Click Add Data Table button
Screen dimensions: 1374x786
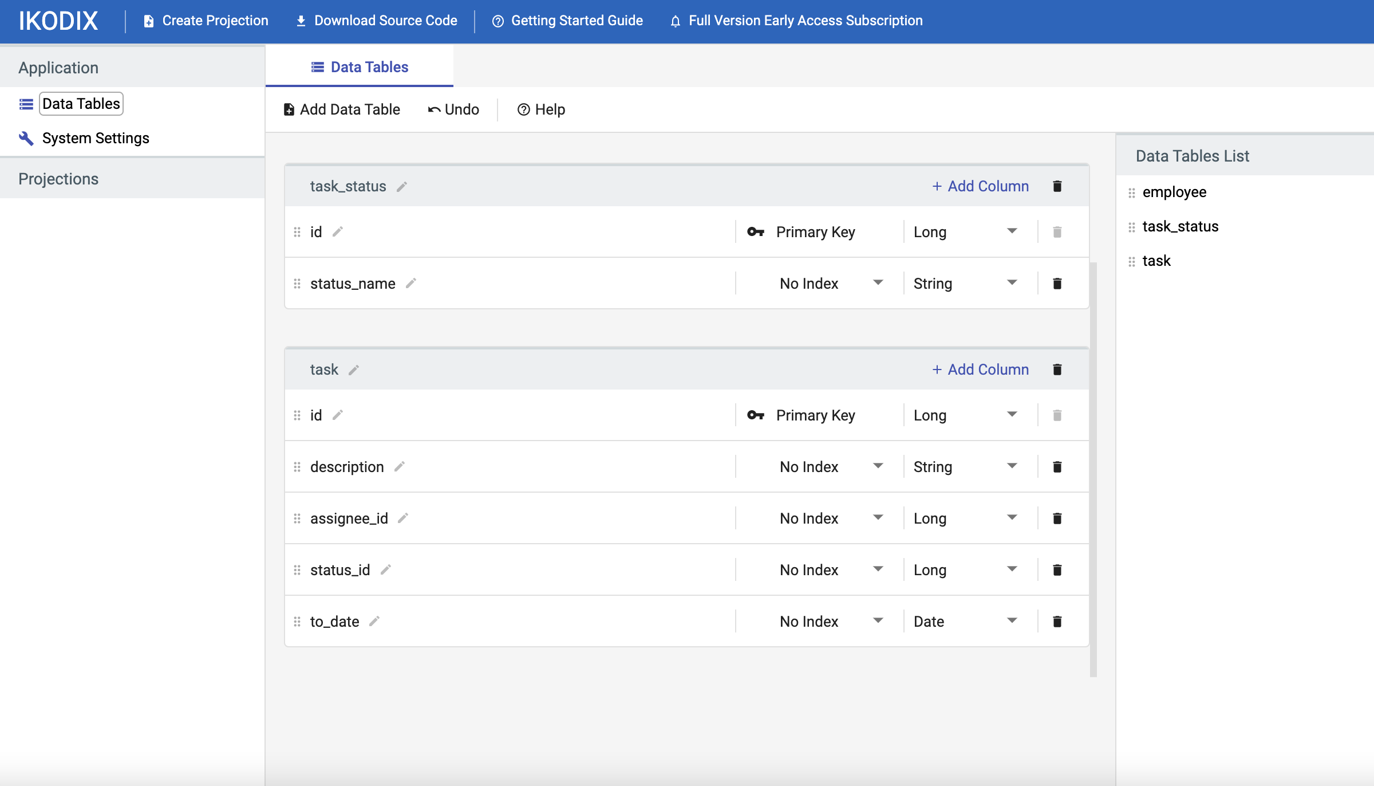(x=342, y=109)
